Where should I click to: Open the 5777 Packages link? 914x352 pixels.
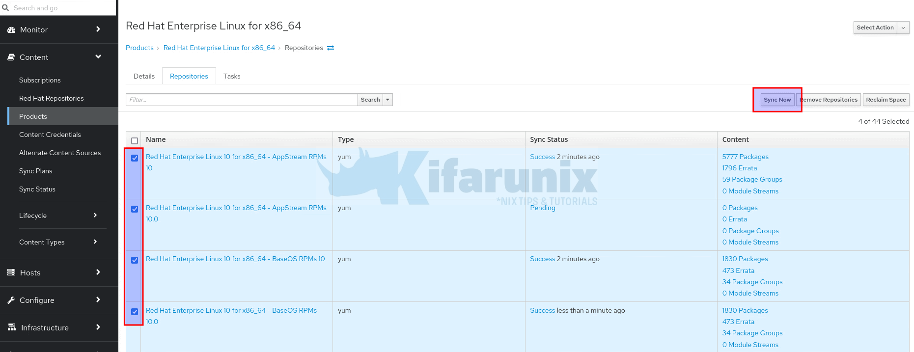(x=745, y=157)
